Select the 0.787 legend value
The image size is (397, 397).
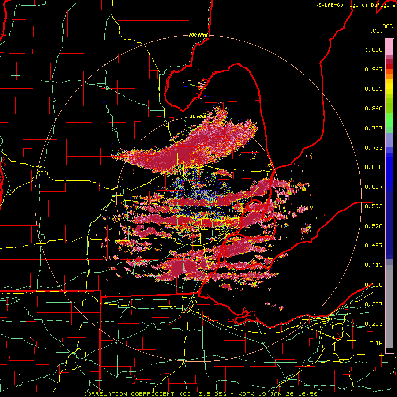click(374, 128)
